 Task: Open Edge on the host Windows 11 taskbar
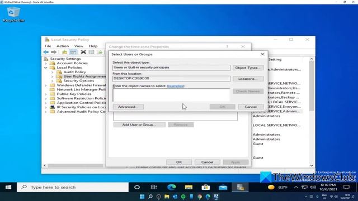[208, 197]
